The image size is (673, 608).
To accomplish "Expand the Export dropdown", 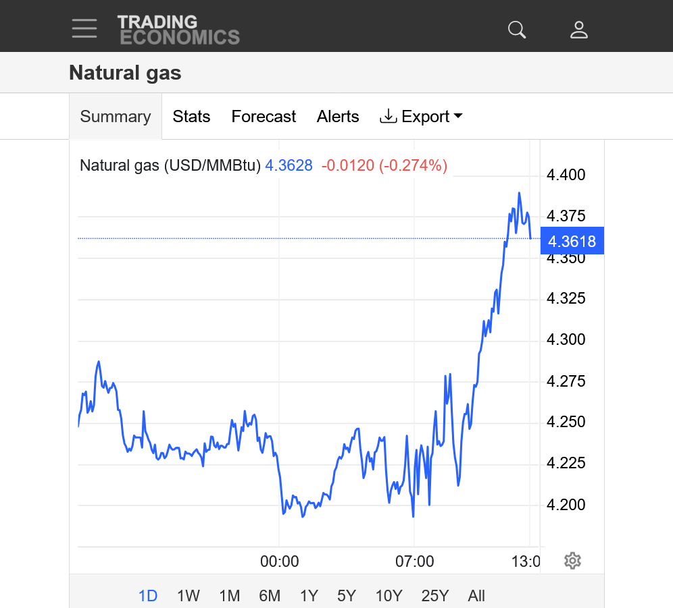I will (x=422, y=117).
